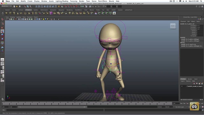This screenshot has height=115, width=204.
Task: Select the Move tool in the toolbox
Action: tap(2, 31)
